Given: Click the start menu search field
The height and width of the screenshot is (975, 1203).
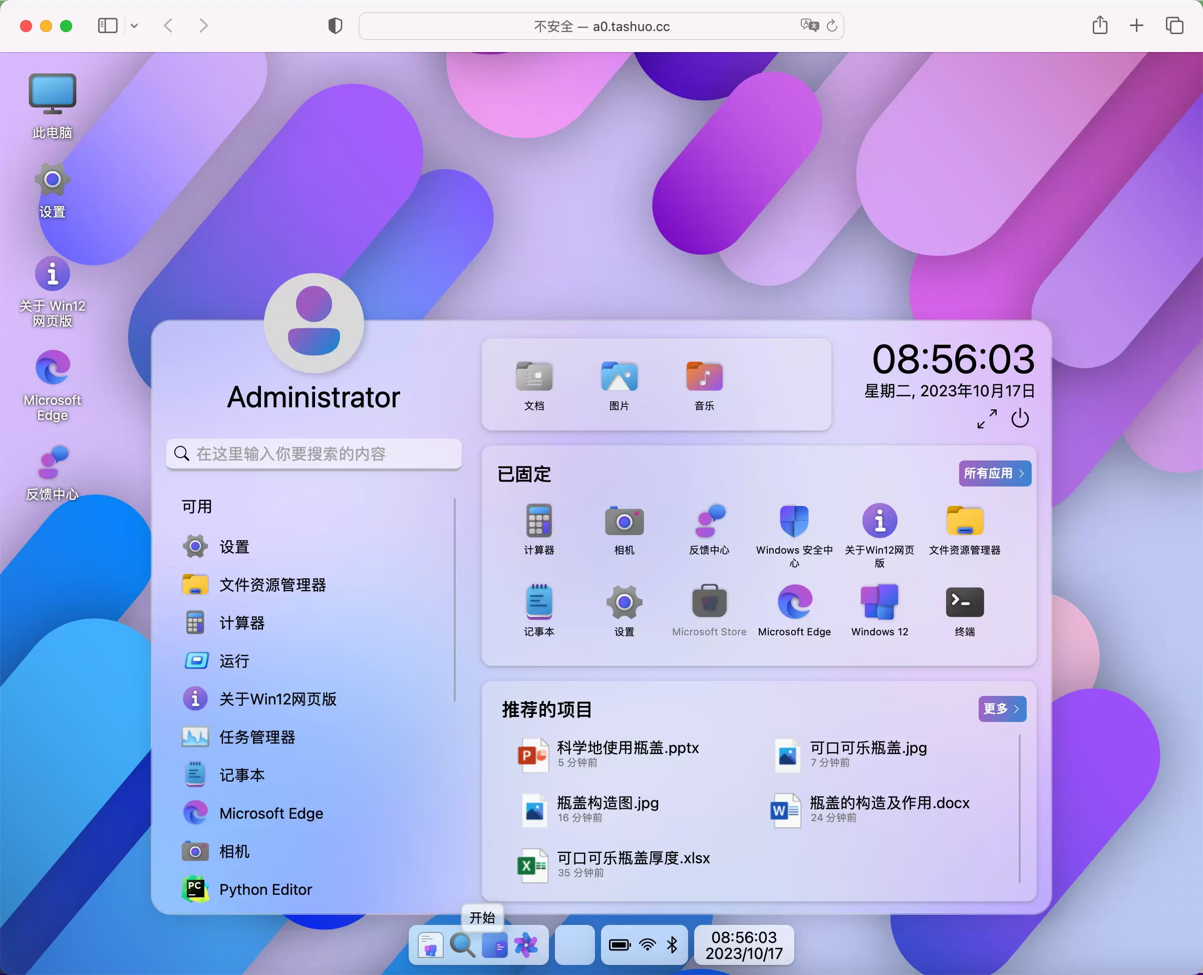Looking at the screenshot, I should (x=314, y=454).
